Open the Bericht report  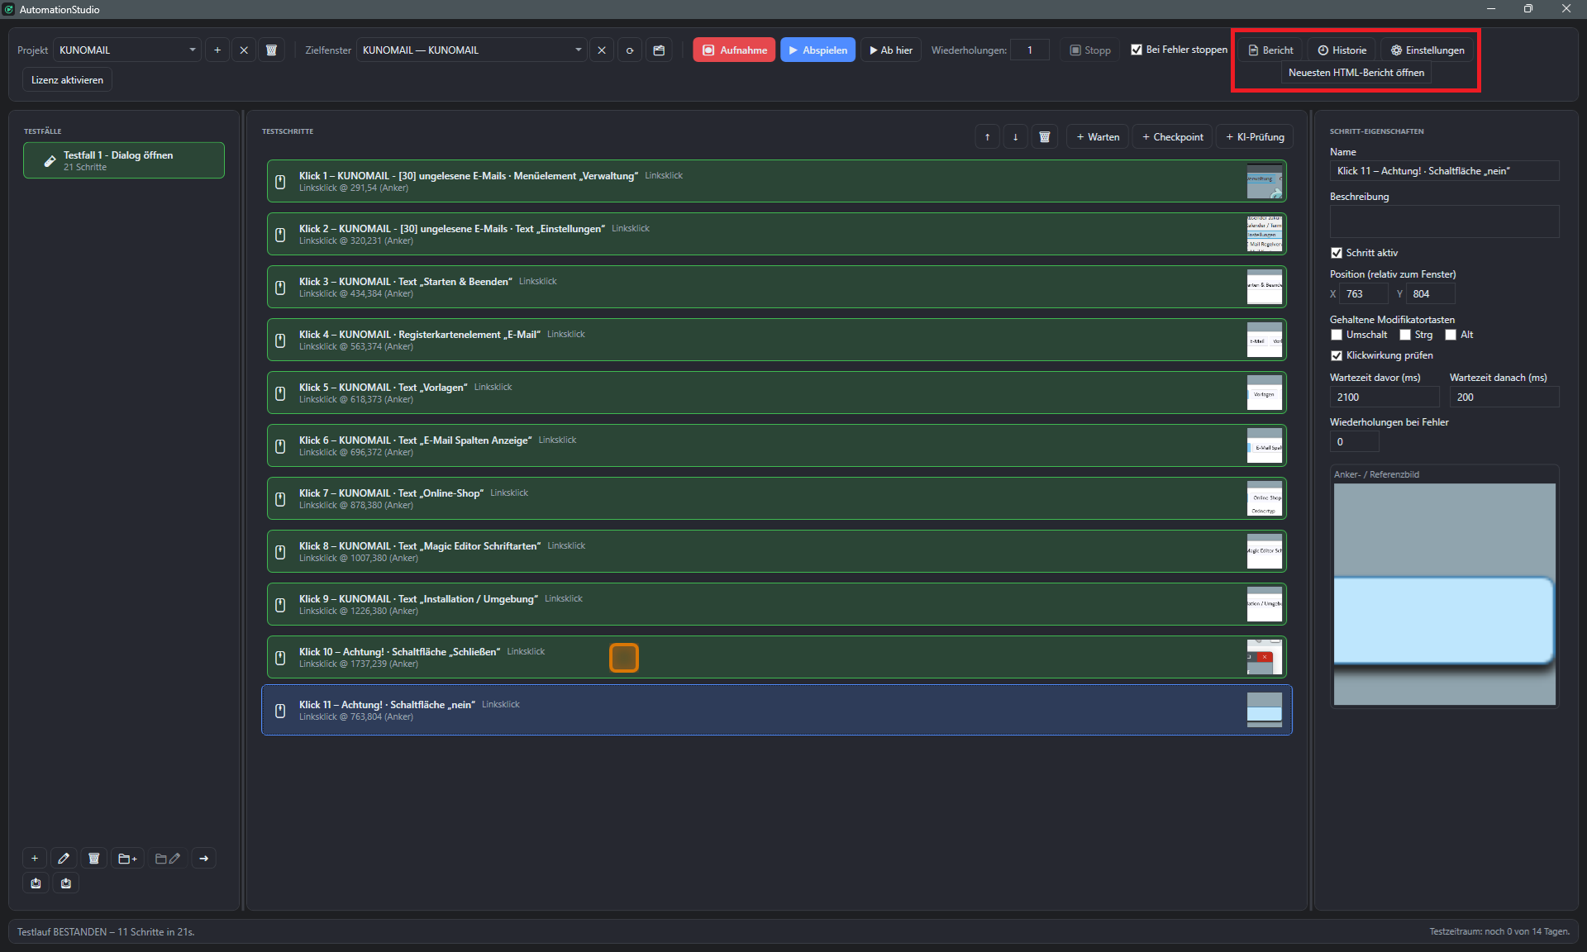[x=1270, y=50]
